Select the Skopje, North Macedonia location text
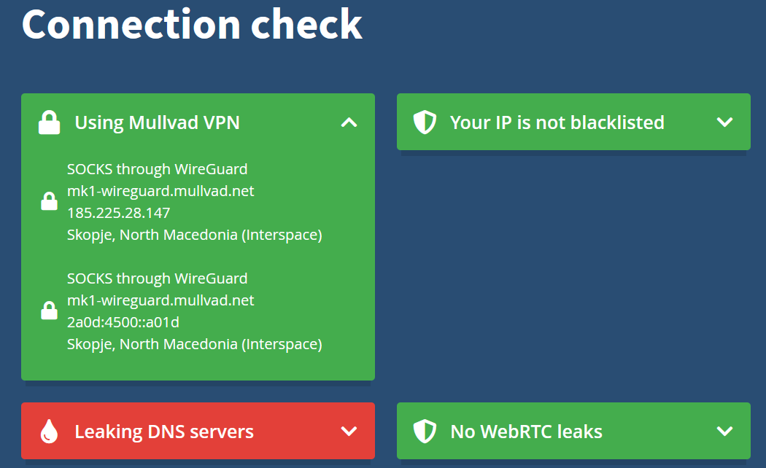 click(194, 234)
